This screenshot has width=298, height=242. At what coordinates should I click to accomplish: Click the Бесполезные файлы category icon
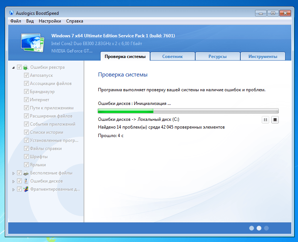[x=26, y=173]
